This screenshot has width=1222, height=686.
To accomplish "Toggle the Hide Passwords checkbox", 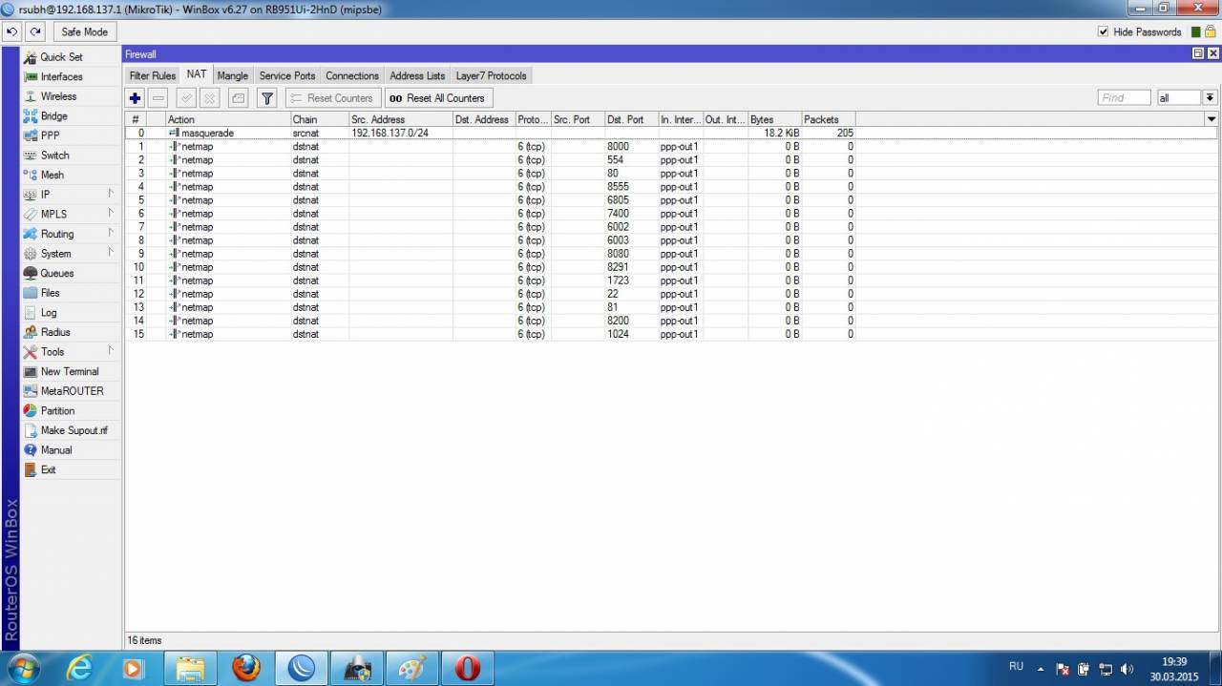I will 1104,32.
